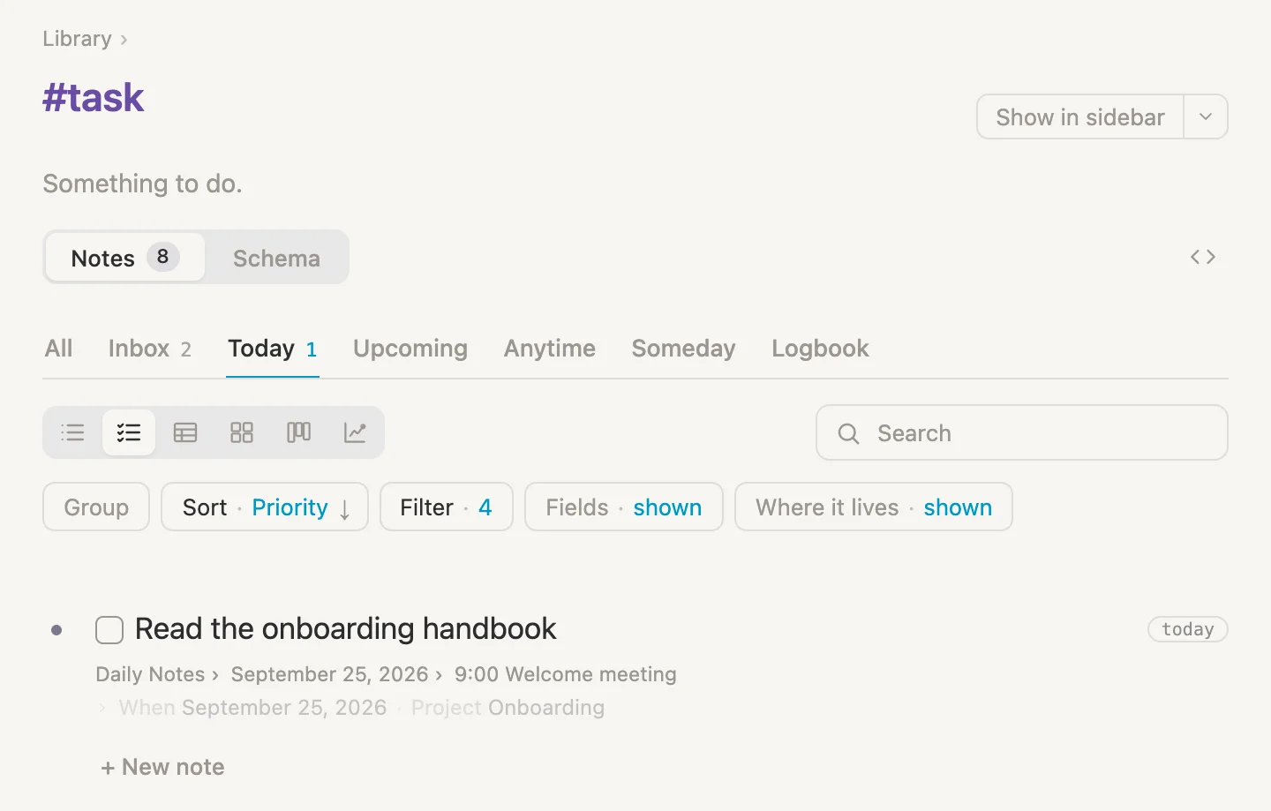Screen dimensions: 1271x811
Task: Click Read the onboarding handbook title
Action: (x=345, y=629)
